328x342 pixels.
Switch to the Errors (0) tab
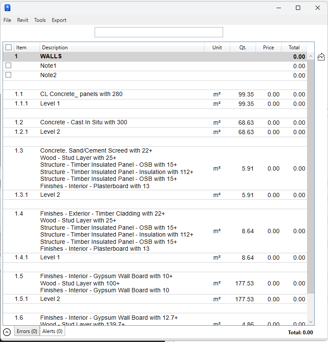point(27,331)
